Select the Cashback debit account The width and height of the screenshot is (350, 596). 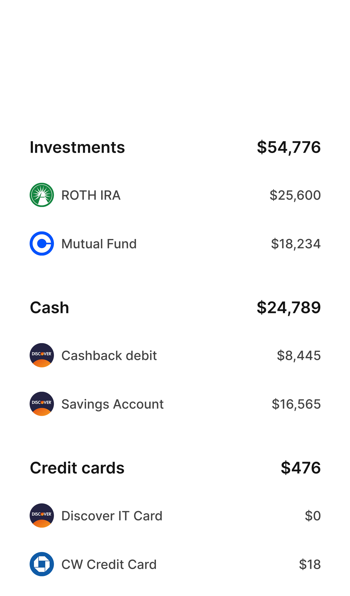pos(175,355)
